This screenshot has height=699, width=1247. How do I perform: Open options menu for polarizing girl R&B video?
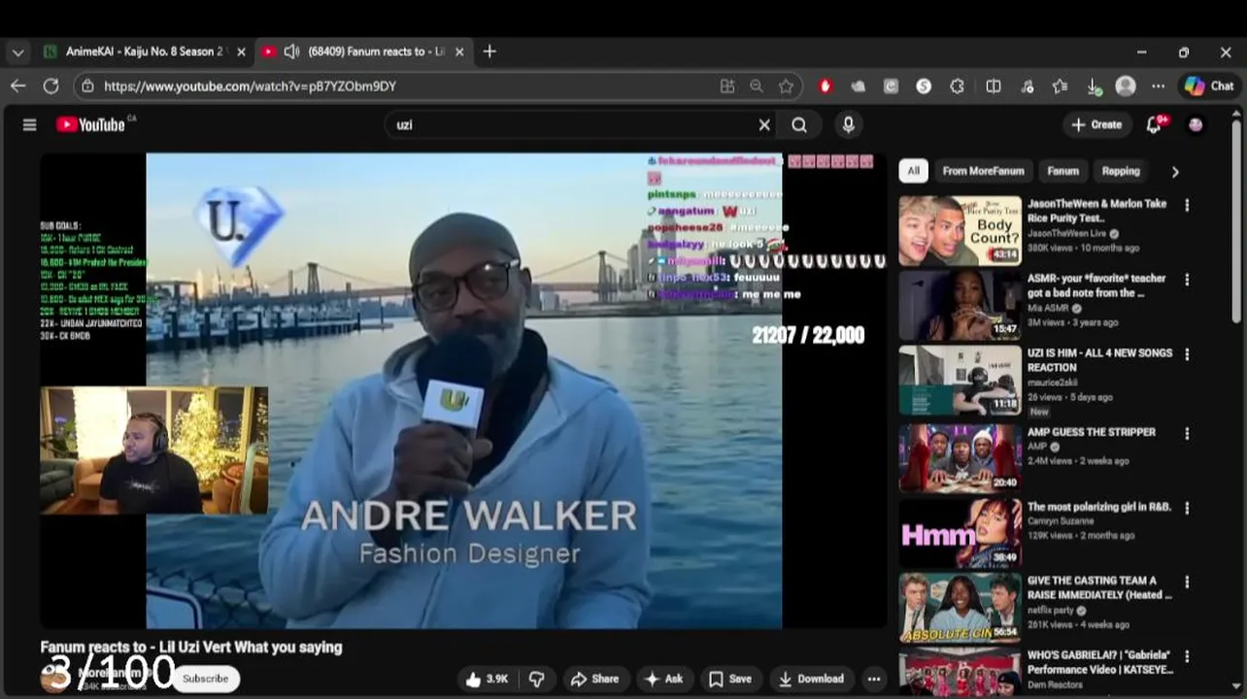pyautogui.click(x=1187, y=508)
